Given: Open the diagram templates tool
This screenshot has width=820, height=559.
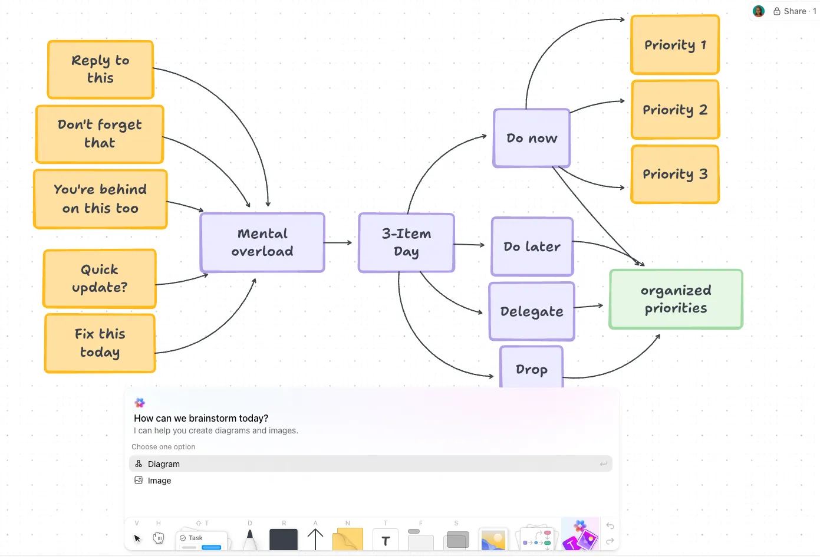Looking at the screenshot, I should pyautogui.click(x=536, y=538).
